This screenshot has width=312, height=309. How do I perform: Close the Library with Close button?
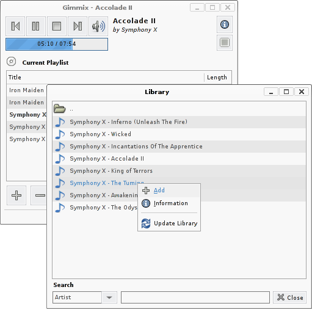[289, 297]
